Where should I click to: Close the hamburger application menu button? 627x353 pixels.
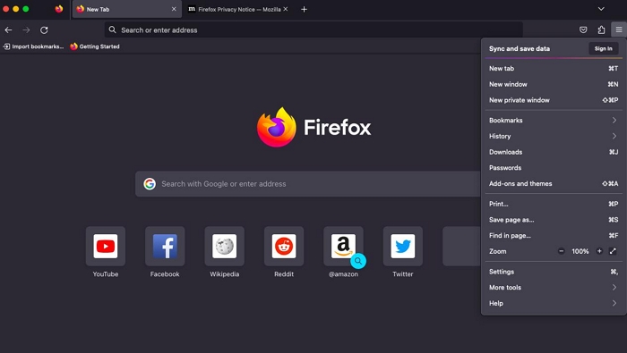(x=619, y=29)
